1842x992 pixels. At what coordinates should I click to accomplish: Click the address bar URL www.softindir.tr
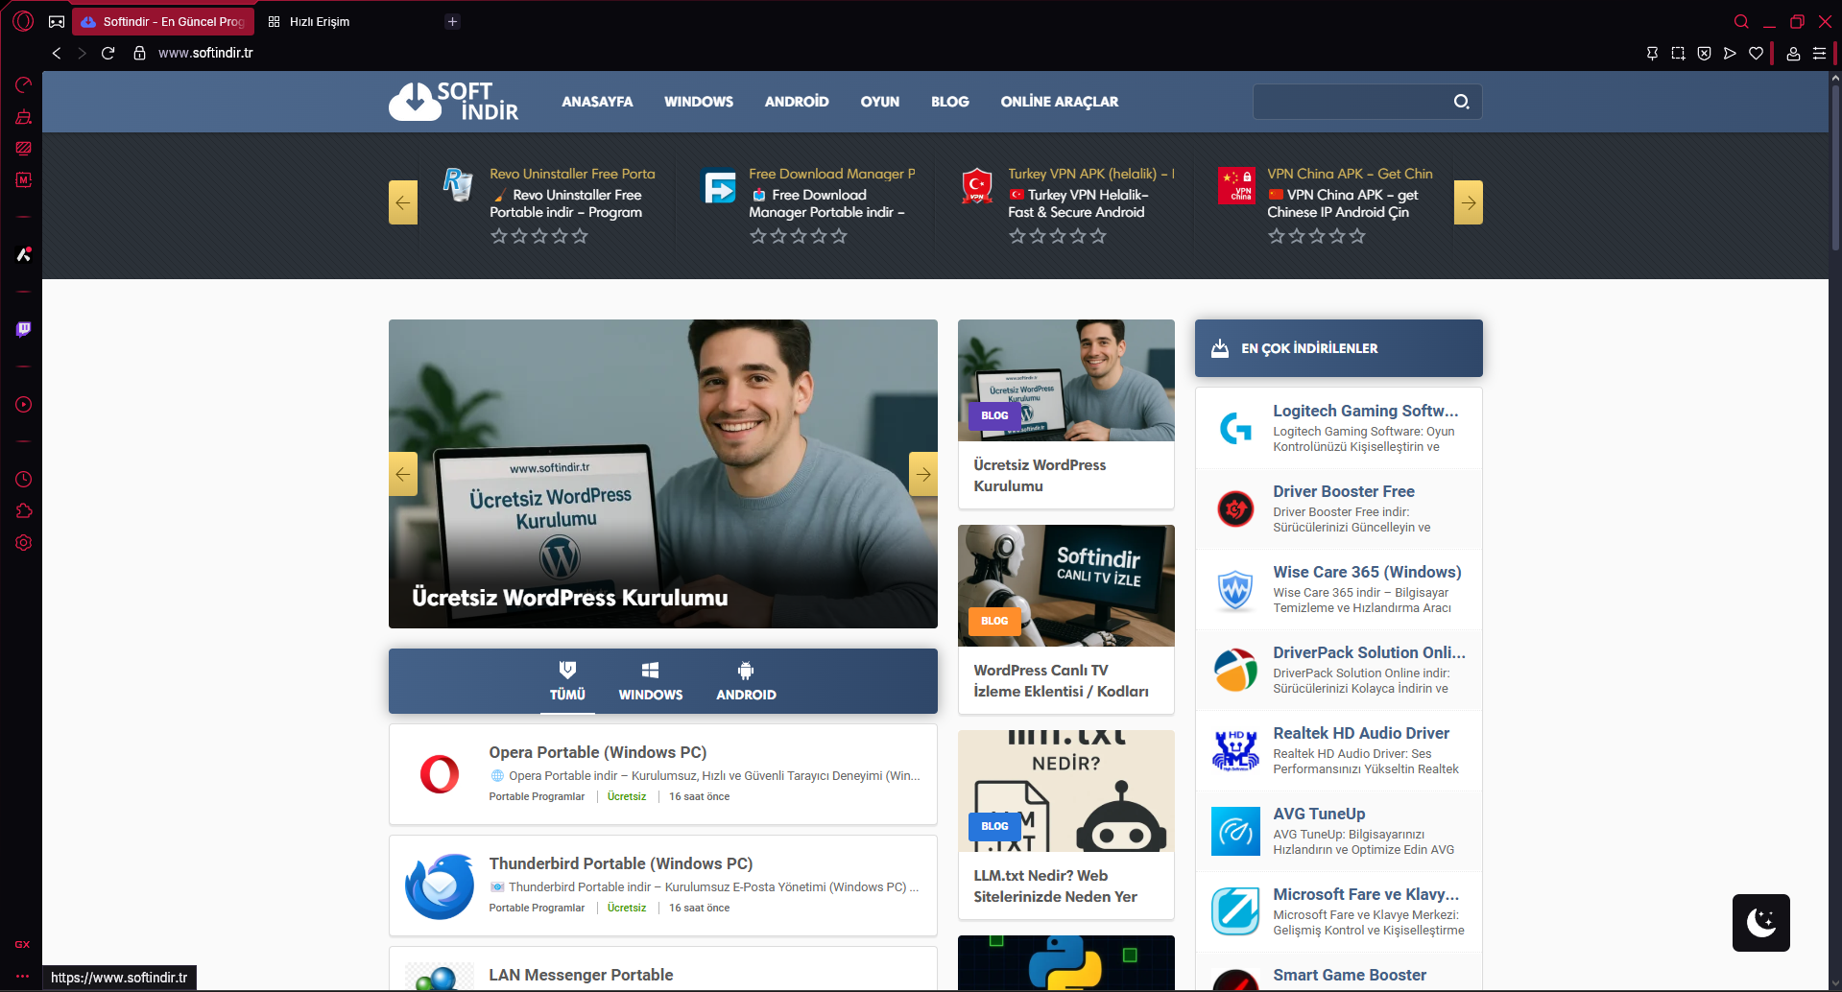(x=205, y=53)
